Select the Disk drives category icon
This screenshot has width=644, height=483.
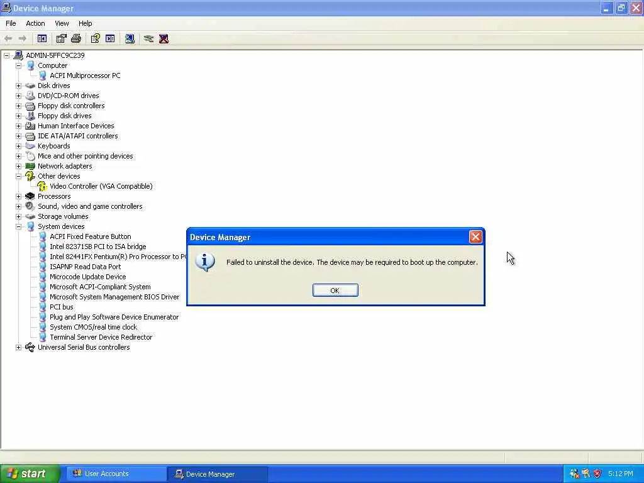30,86
